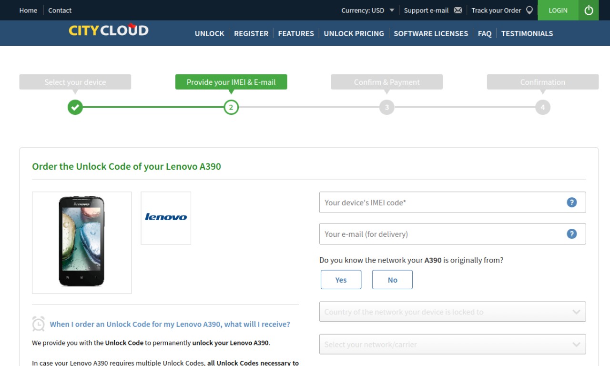
Task: Open the Features menu item
Action: click(296, 33)
